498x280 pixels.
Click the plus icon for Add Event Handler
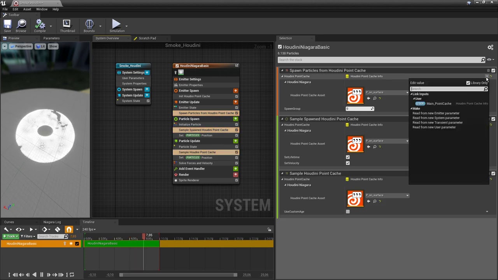coord(235,169)
